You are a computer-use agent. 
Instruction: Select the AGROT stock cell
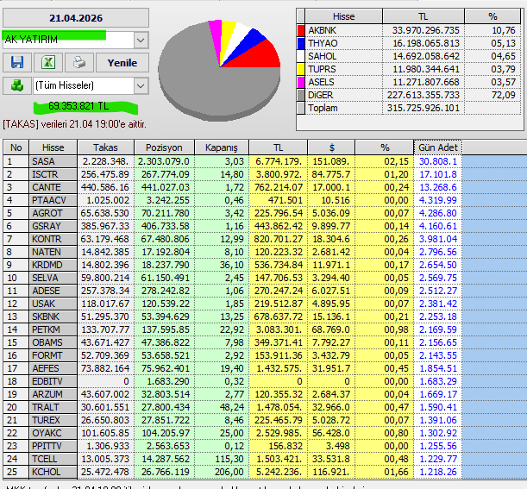coord(53,213)
